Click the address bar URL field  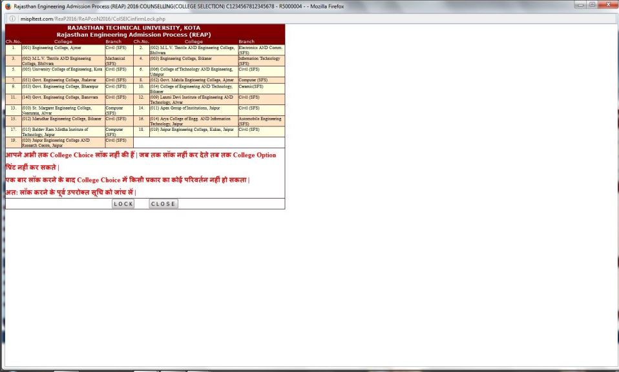[129, 19]
